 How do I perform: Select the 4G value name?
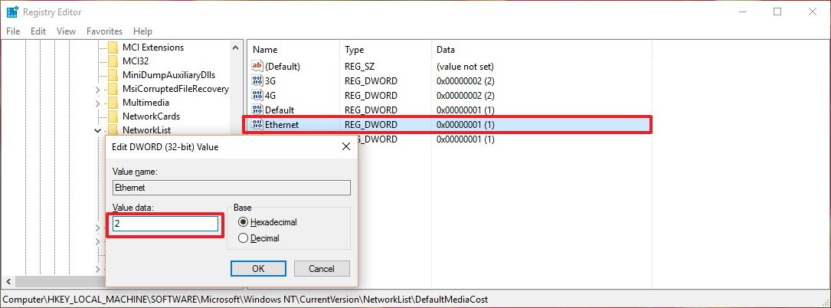coord(270,96)
